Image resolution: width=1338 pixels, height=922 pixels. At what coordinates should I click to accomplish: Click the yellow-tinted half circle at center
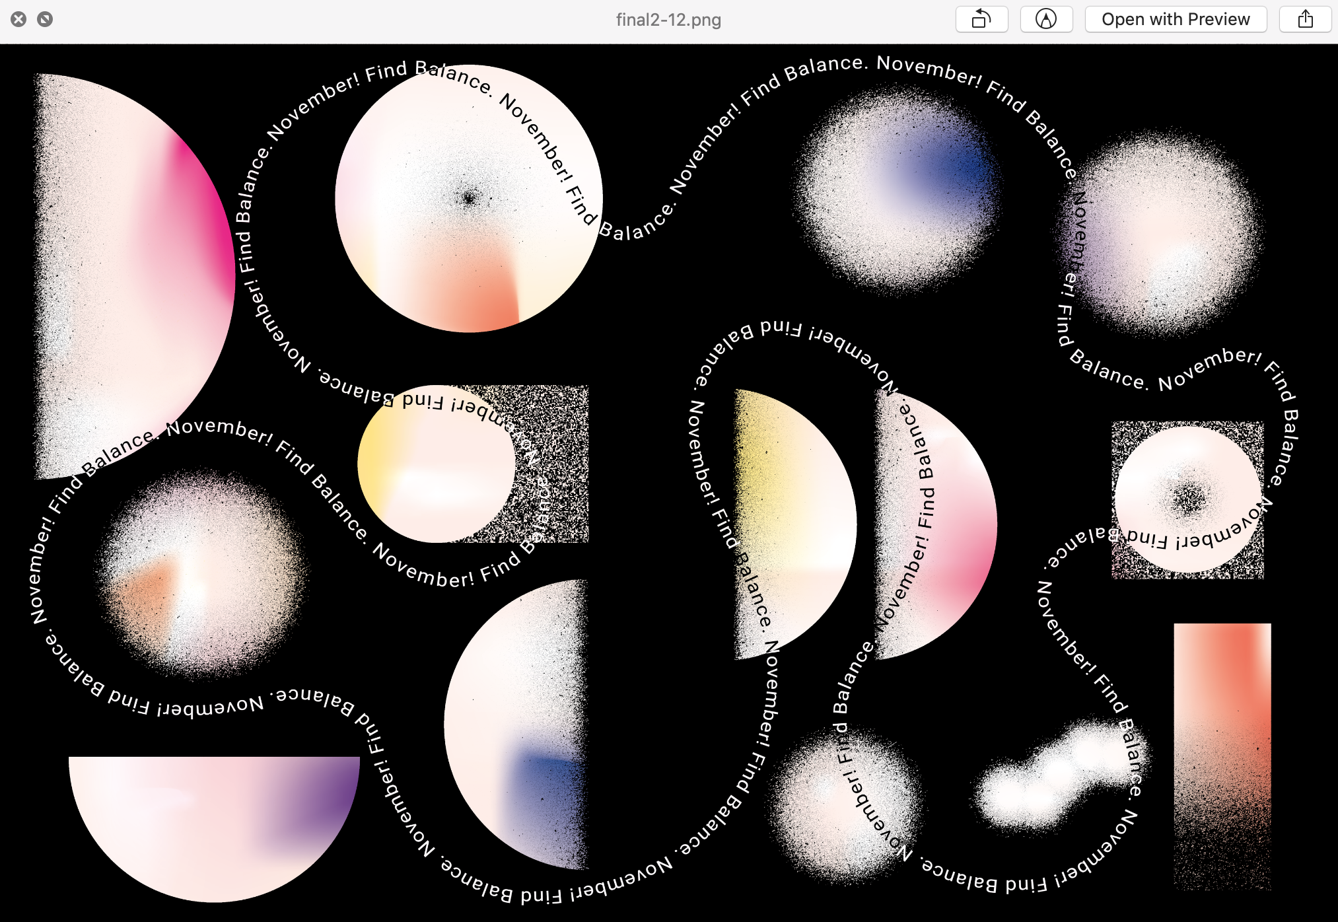click(789, 522)
